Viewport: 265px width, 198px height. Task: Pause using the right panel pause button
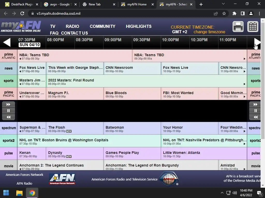click(255, 111)
